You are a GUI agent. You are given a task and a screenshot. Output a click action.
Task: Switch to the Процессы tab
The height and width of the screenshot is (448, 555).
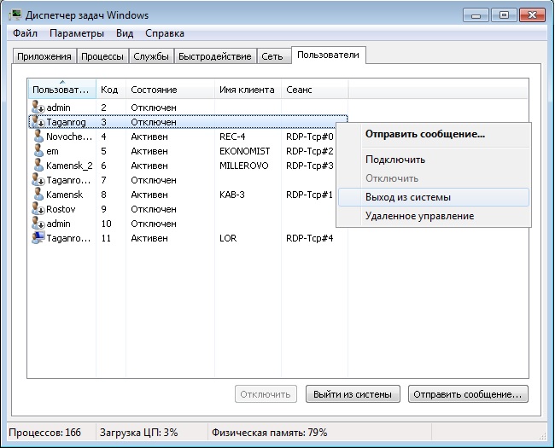click(102, 56)
